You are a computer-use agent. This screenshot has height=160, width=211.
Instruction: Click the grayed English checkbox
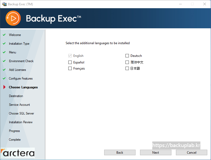tap(70, 56)
